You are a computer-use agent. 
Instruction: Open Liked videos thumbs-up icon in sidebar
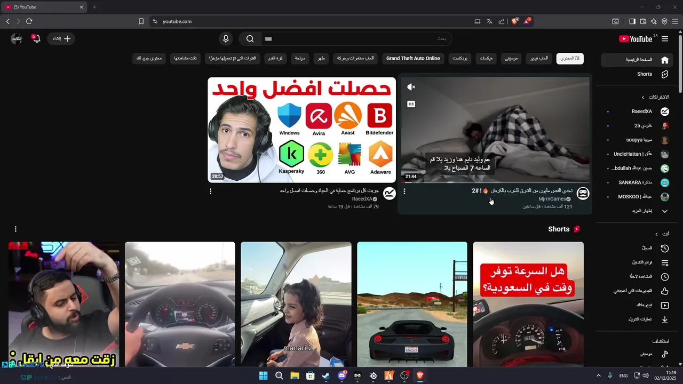pyautogui.click(x=665, y=291)
